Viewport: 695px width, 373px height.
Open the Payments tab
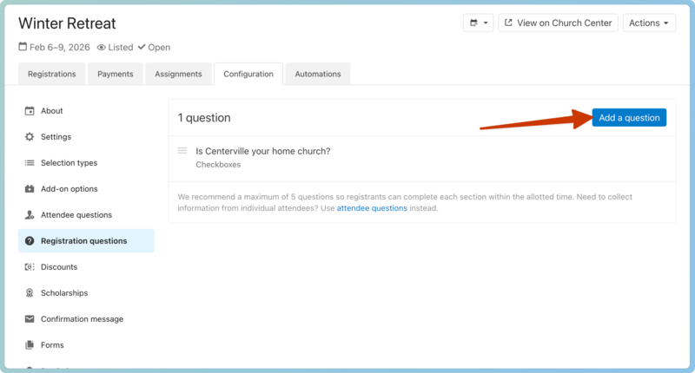click(116, 75)
